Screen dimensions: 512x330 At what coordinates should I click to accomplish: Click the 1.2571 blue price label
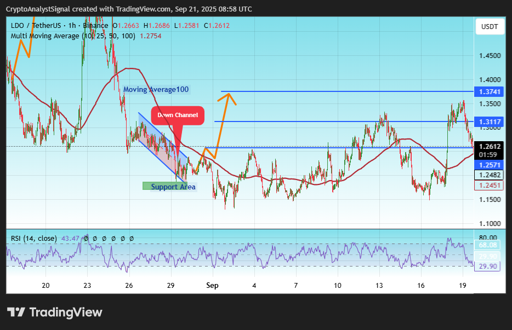pyautogui.click(x=489, y=165)
